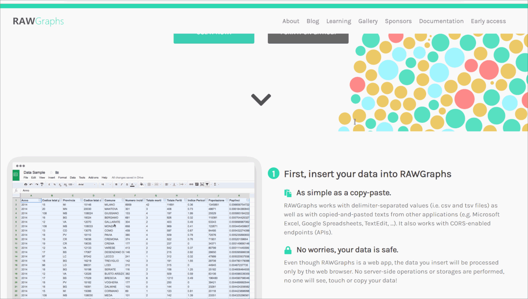Visit the Sponsors page
The image size is (528, 299).
point(398,21)
